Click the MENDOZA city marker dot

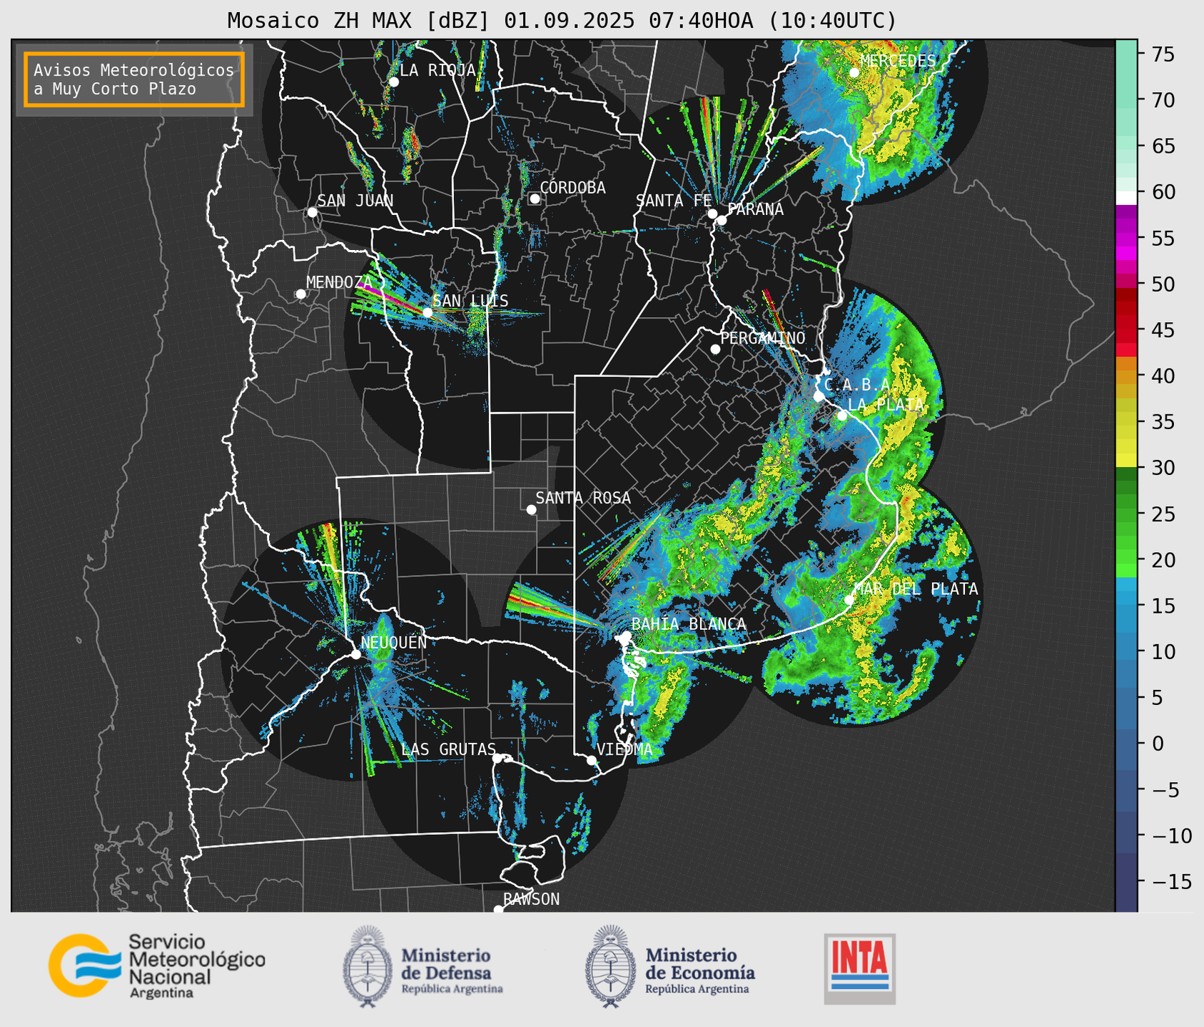point(300,294)
